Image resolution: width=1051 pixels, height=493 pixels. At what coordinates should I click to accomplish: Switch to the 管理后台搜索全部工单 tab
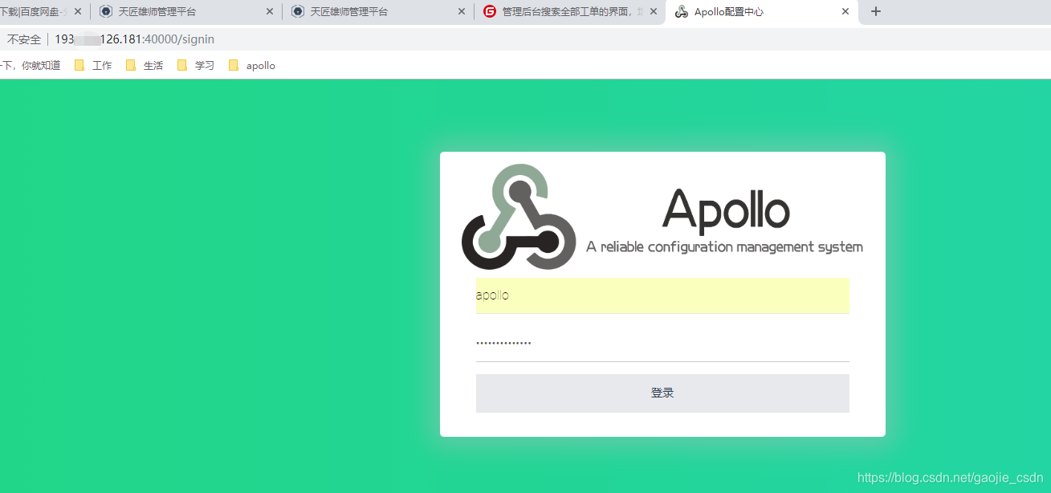pos(569,12)
